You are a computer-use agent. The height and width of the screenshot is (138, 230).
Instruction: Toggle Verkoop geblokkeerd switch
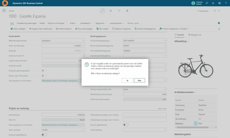tap(44, 135)
